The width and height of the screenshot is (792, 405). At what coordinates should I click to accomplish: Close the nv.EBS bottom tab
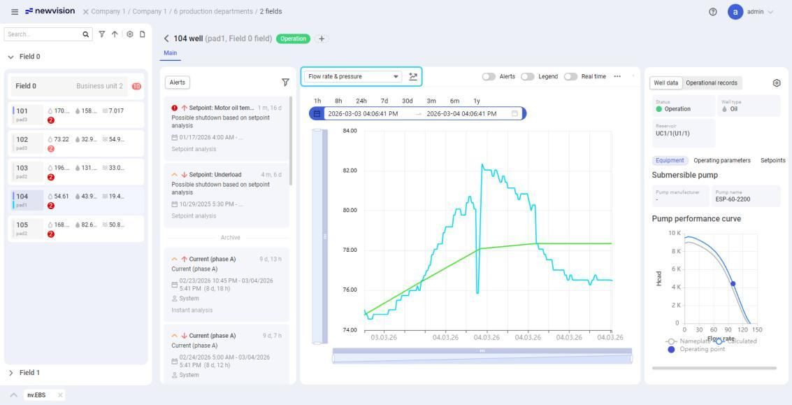coord(60,395)
